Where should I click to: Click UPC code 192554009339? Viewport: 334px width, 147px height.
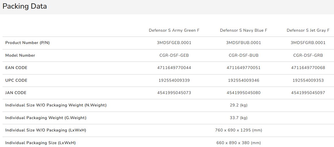click(x=174, y=80)
